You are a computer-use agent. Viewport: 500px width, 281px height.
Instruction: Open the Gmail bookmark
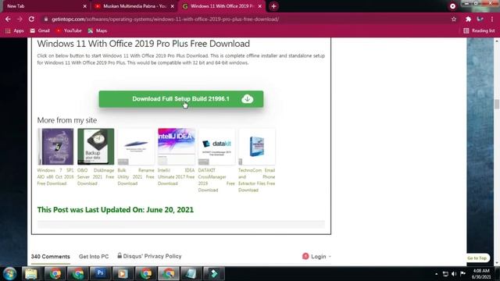(40, 30)
